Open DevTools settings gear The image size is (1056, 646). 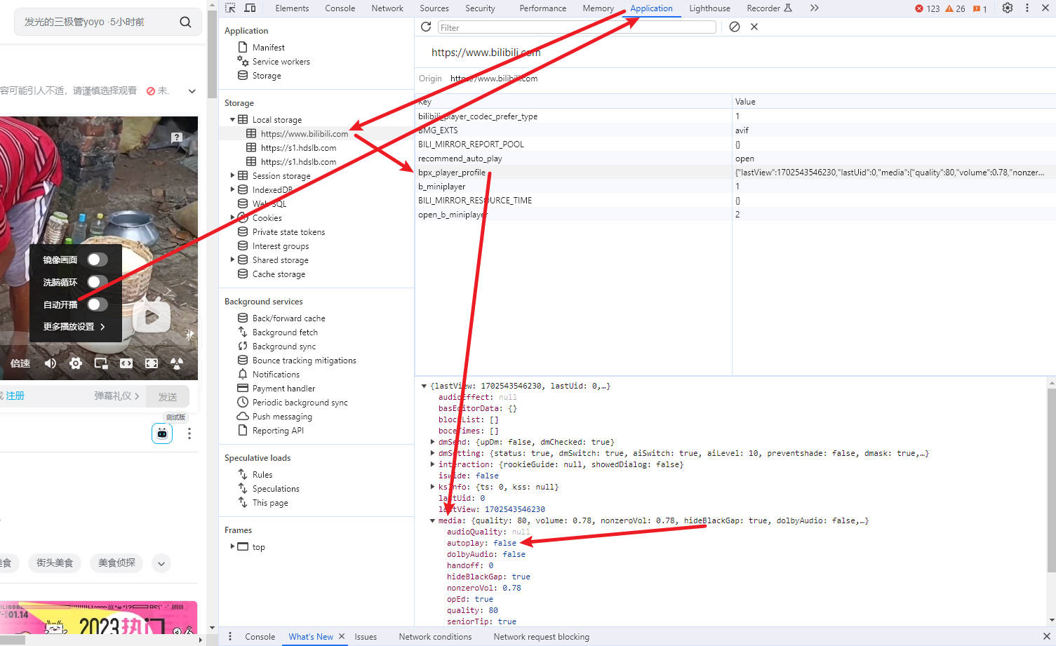click(1008, 8)
